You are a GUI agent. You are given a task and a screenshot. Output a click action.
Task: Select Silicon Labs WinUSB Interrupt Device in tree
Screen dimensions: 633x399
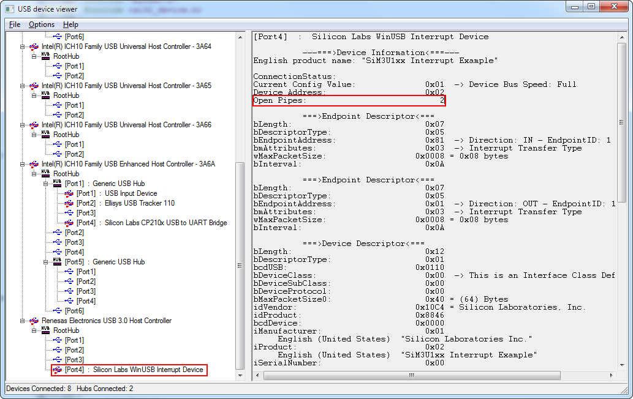pos(147,370)
